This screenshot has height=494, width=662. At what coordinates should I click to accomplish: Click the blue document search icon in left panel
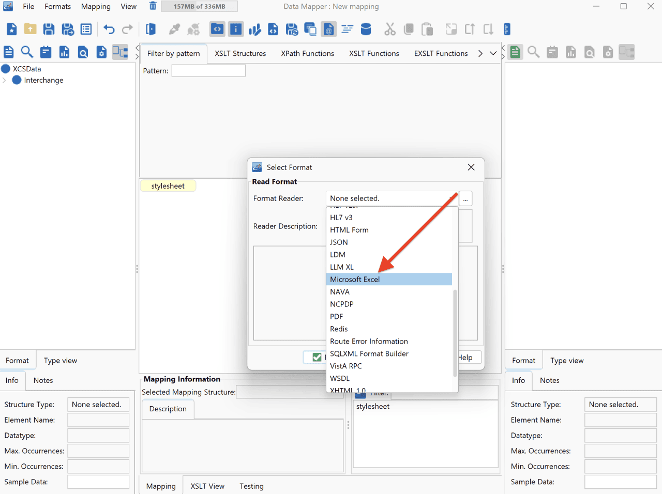pyautogui.click(x=83, y=52)
